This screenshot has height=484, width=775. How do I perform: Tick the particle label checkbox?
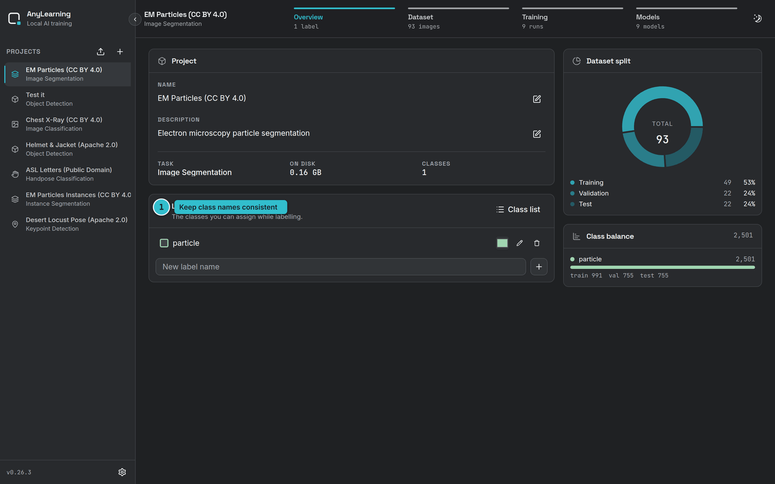[164, 243]
